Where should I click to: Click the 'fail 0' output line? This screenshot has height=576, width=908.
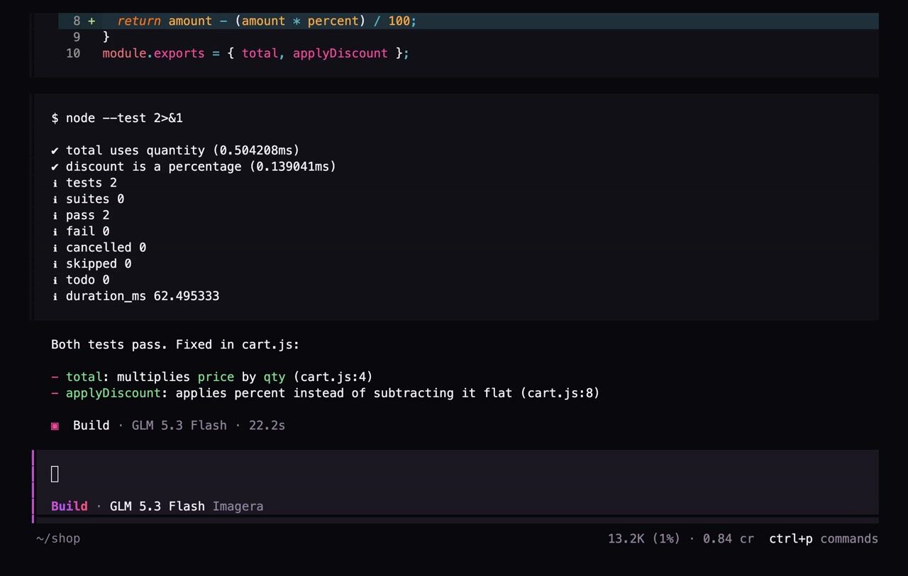[80, 231]
